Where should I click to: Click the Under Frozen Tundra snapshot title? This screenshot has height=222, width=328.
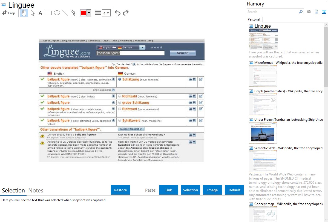tap(288, 119)
